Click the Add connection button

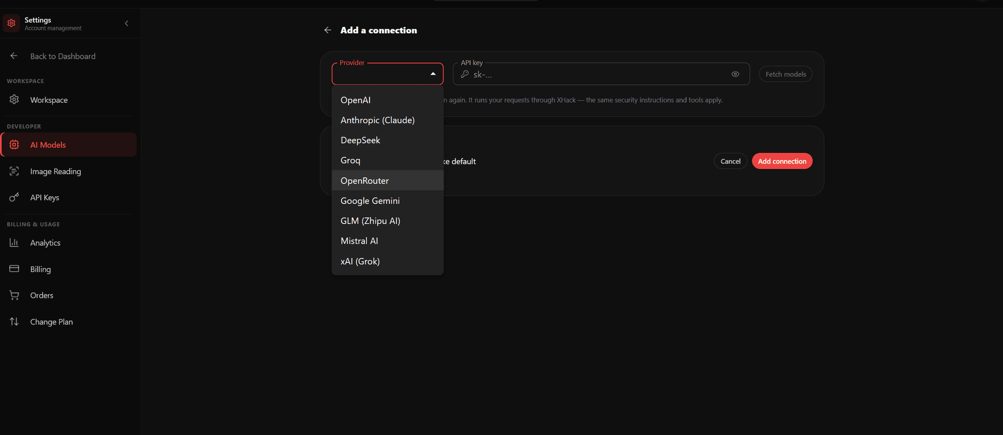(782, 161)
